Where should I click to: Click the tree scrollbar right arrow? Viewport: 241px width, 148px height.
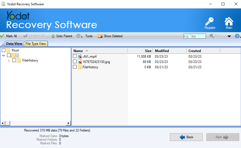tap(68, 123)
